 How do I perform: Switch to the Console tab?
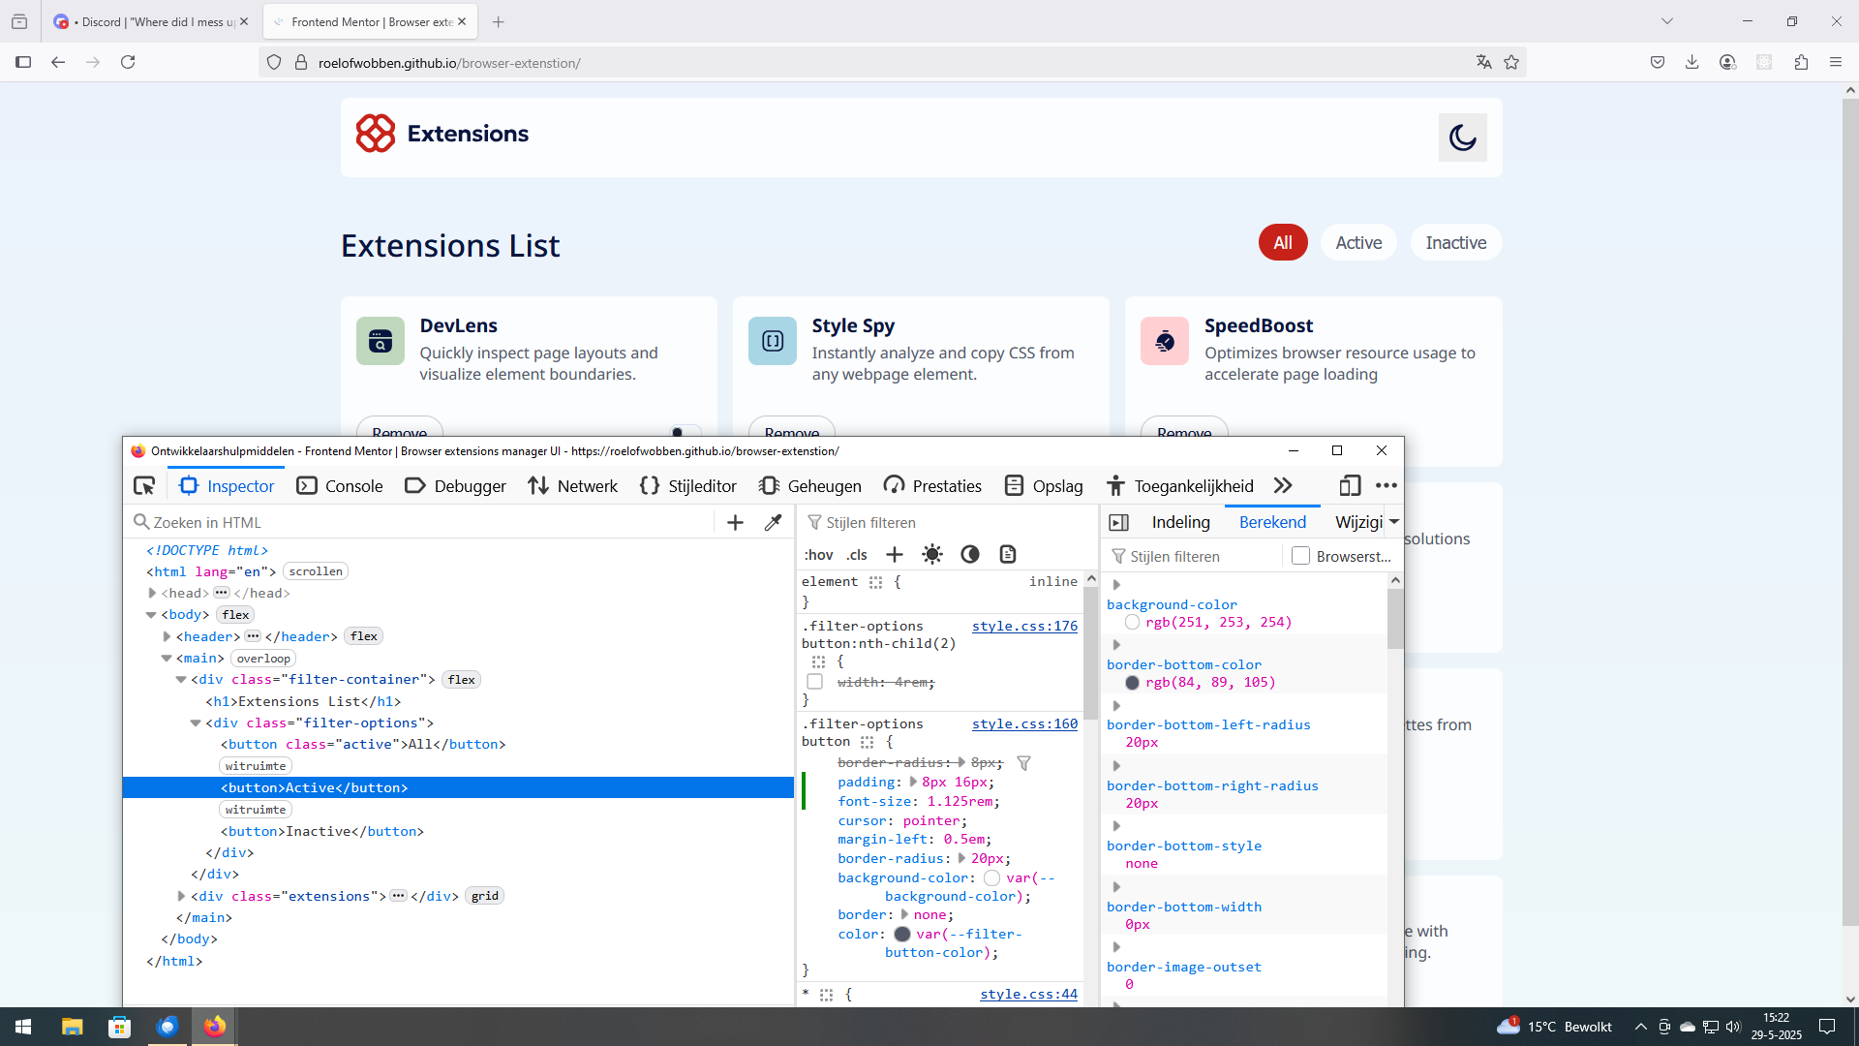point(340,486)
